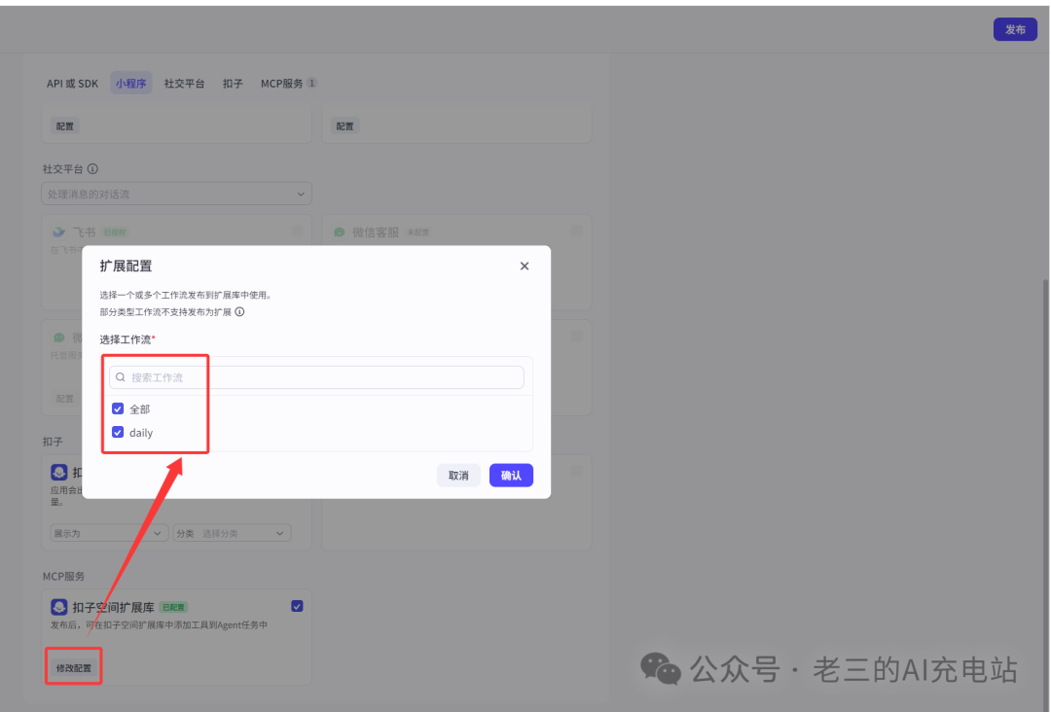The height and width of the screenshot is (712, 1051).
Task: Click the 扣子空间扩展库 icon
Action: tap(59, 607)
